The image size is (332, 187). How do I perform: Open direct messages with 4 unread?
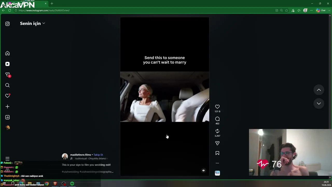pos(8,75)
